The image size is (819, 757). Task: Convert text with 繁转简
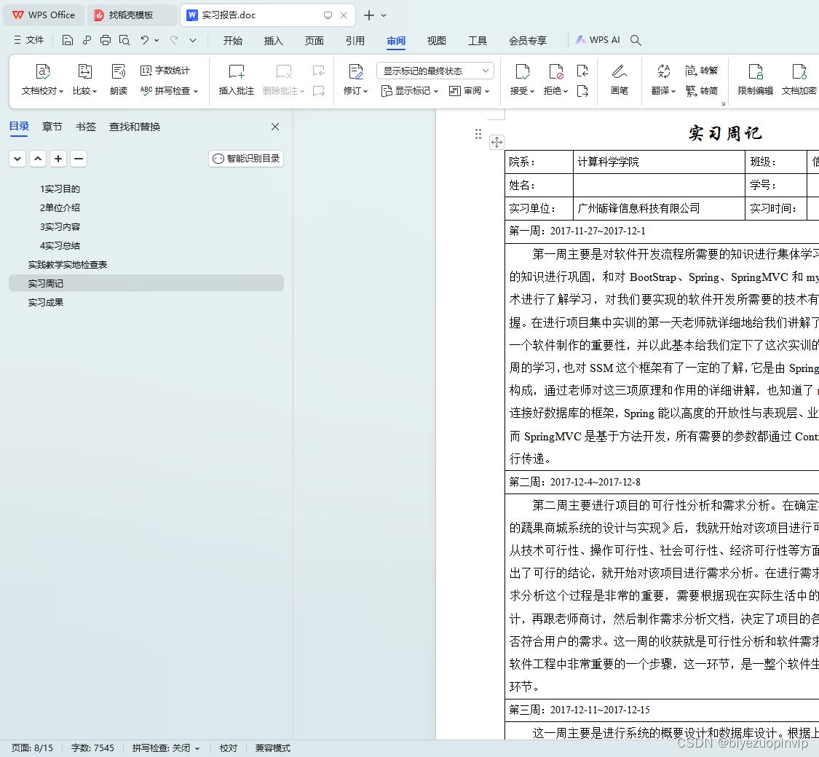[701, 91]
